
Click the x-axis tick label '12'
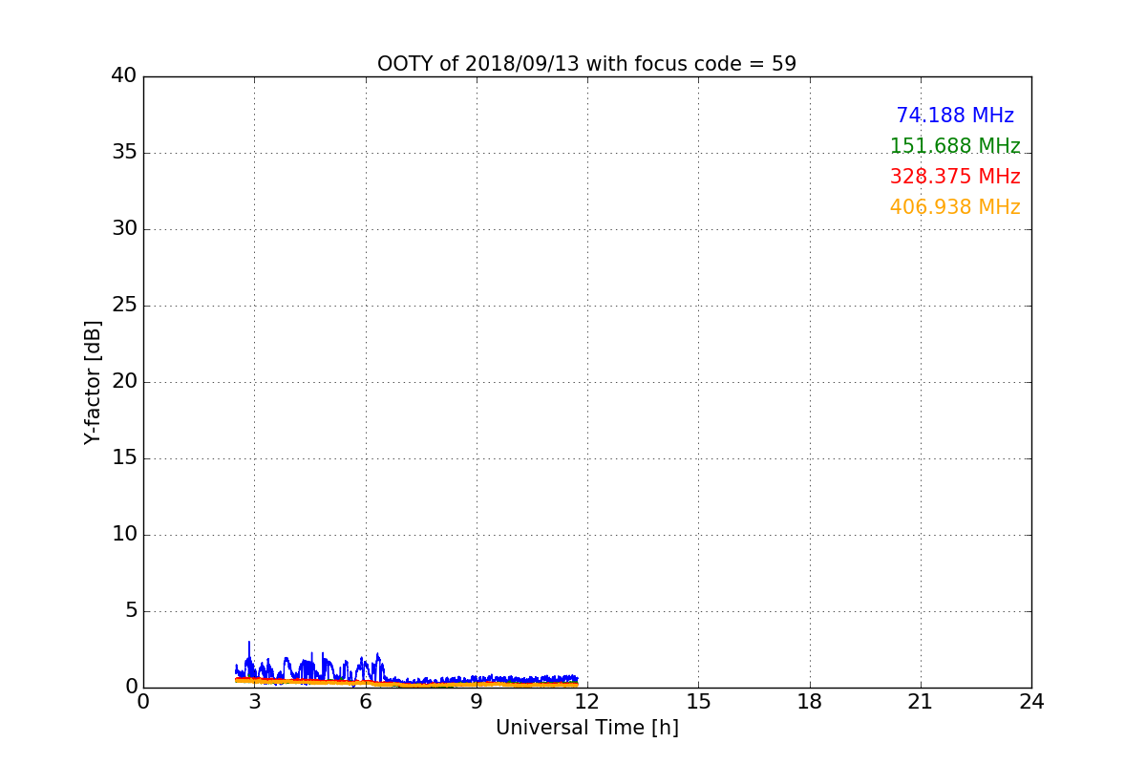(x=587, y=702)
